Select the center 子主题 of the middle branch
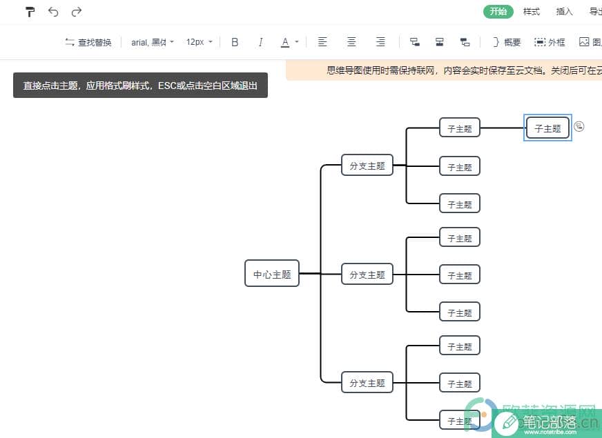Viewport: 602px width, 438px height. (x=460, y=275)
